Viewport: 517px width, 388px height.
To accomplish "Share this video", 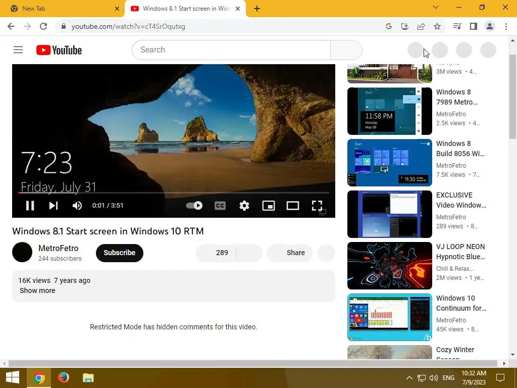I will pos(290,253).
